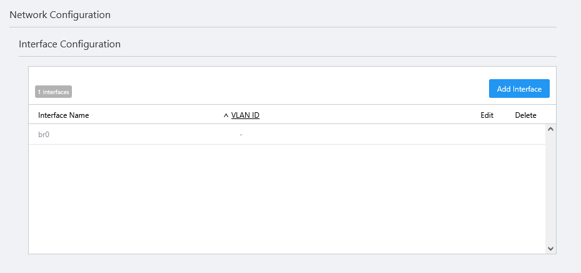The height and width of the screenshot is (273, 581).
Task: Click the VLAN ID dash for br0
Action: (x=241, y=134)
